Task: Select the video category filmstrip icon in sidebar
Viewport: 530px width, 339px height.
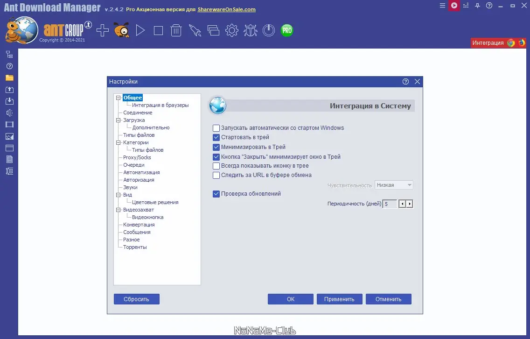Action: click(10, 124)
